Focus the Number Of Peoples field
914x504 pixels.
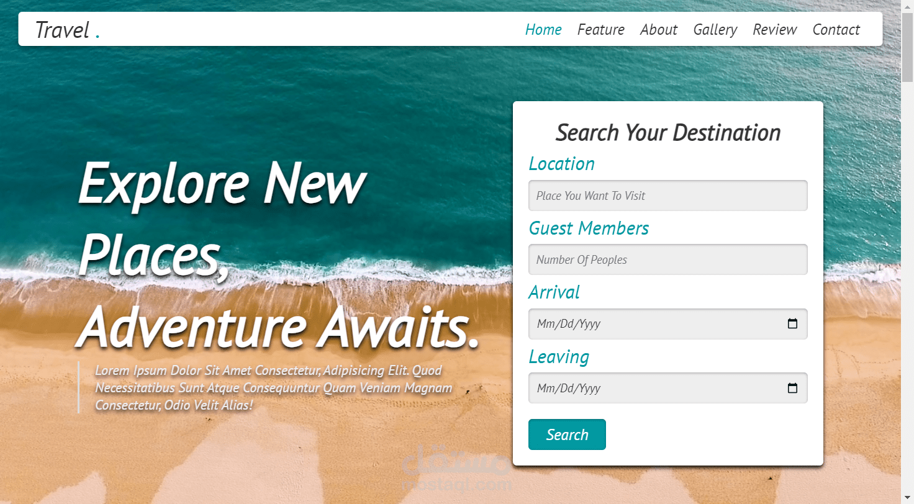pos(668,259)
